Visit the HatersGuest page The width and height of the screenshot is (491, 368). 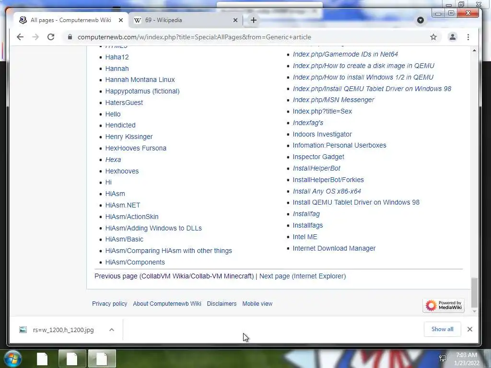click(x=124, y=103)
